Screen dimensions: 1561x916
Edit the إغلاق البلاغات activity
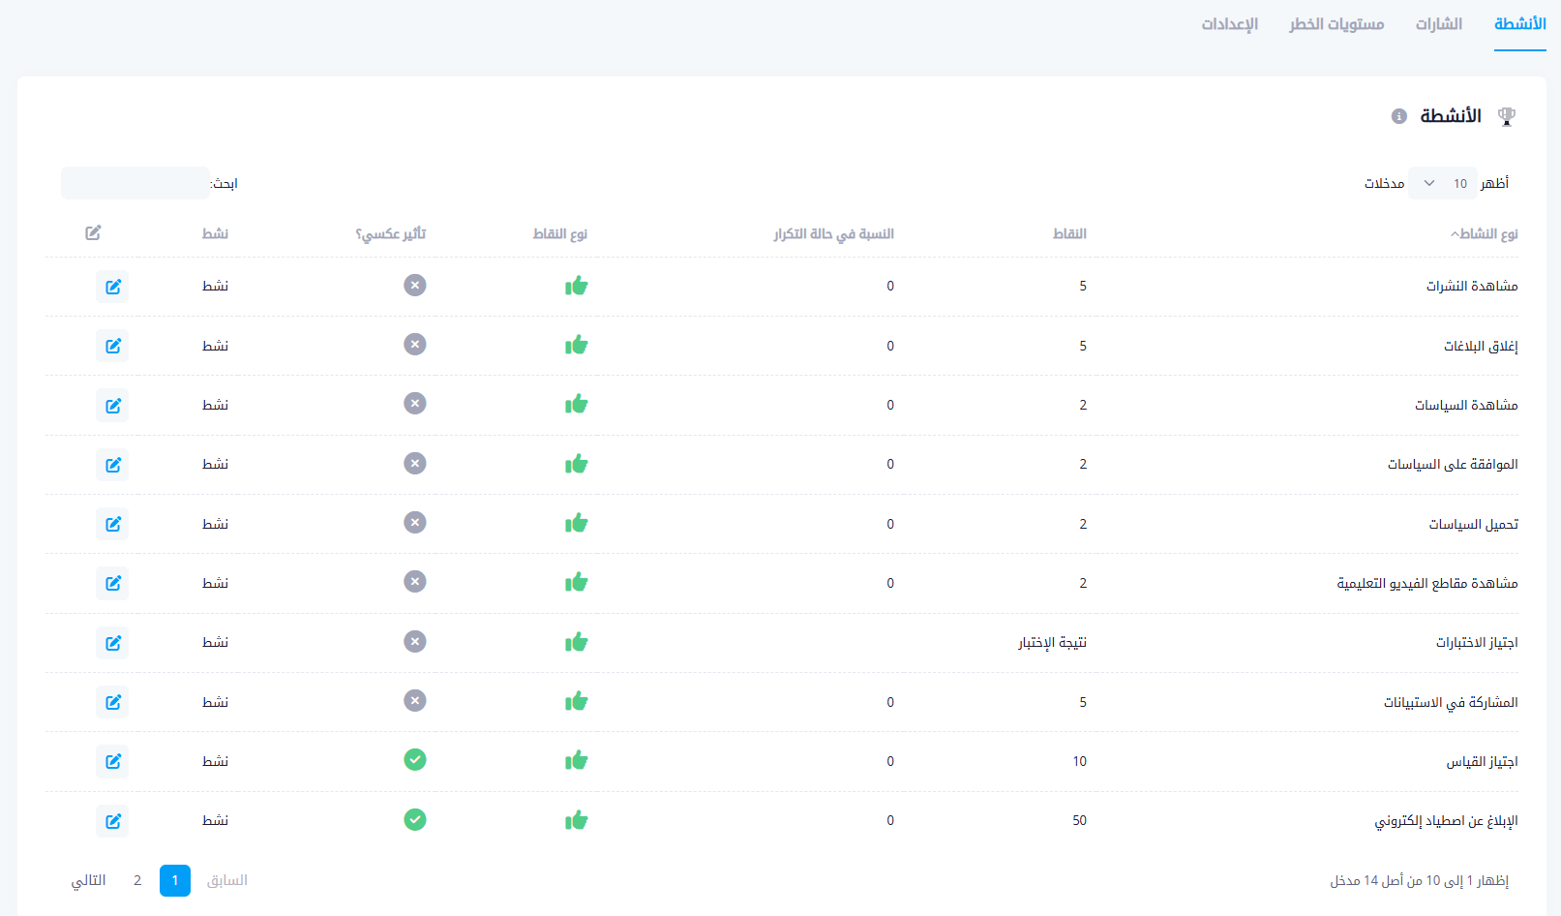[x=113, y=346]
